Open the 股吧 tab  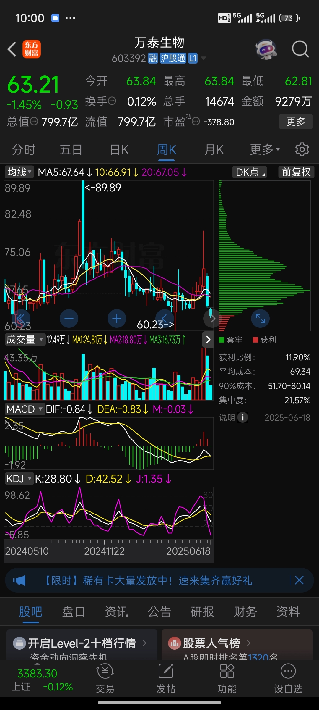(x=31, y=611)
